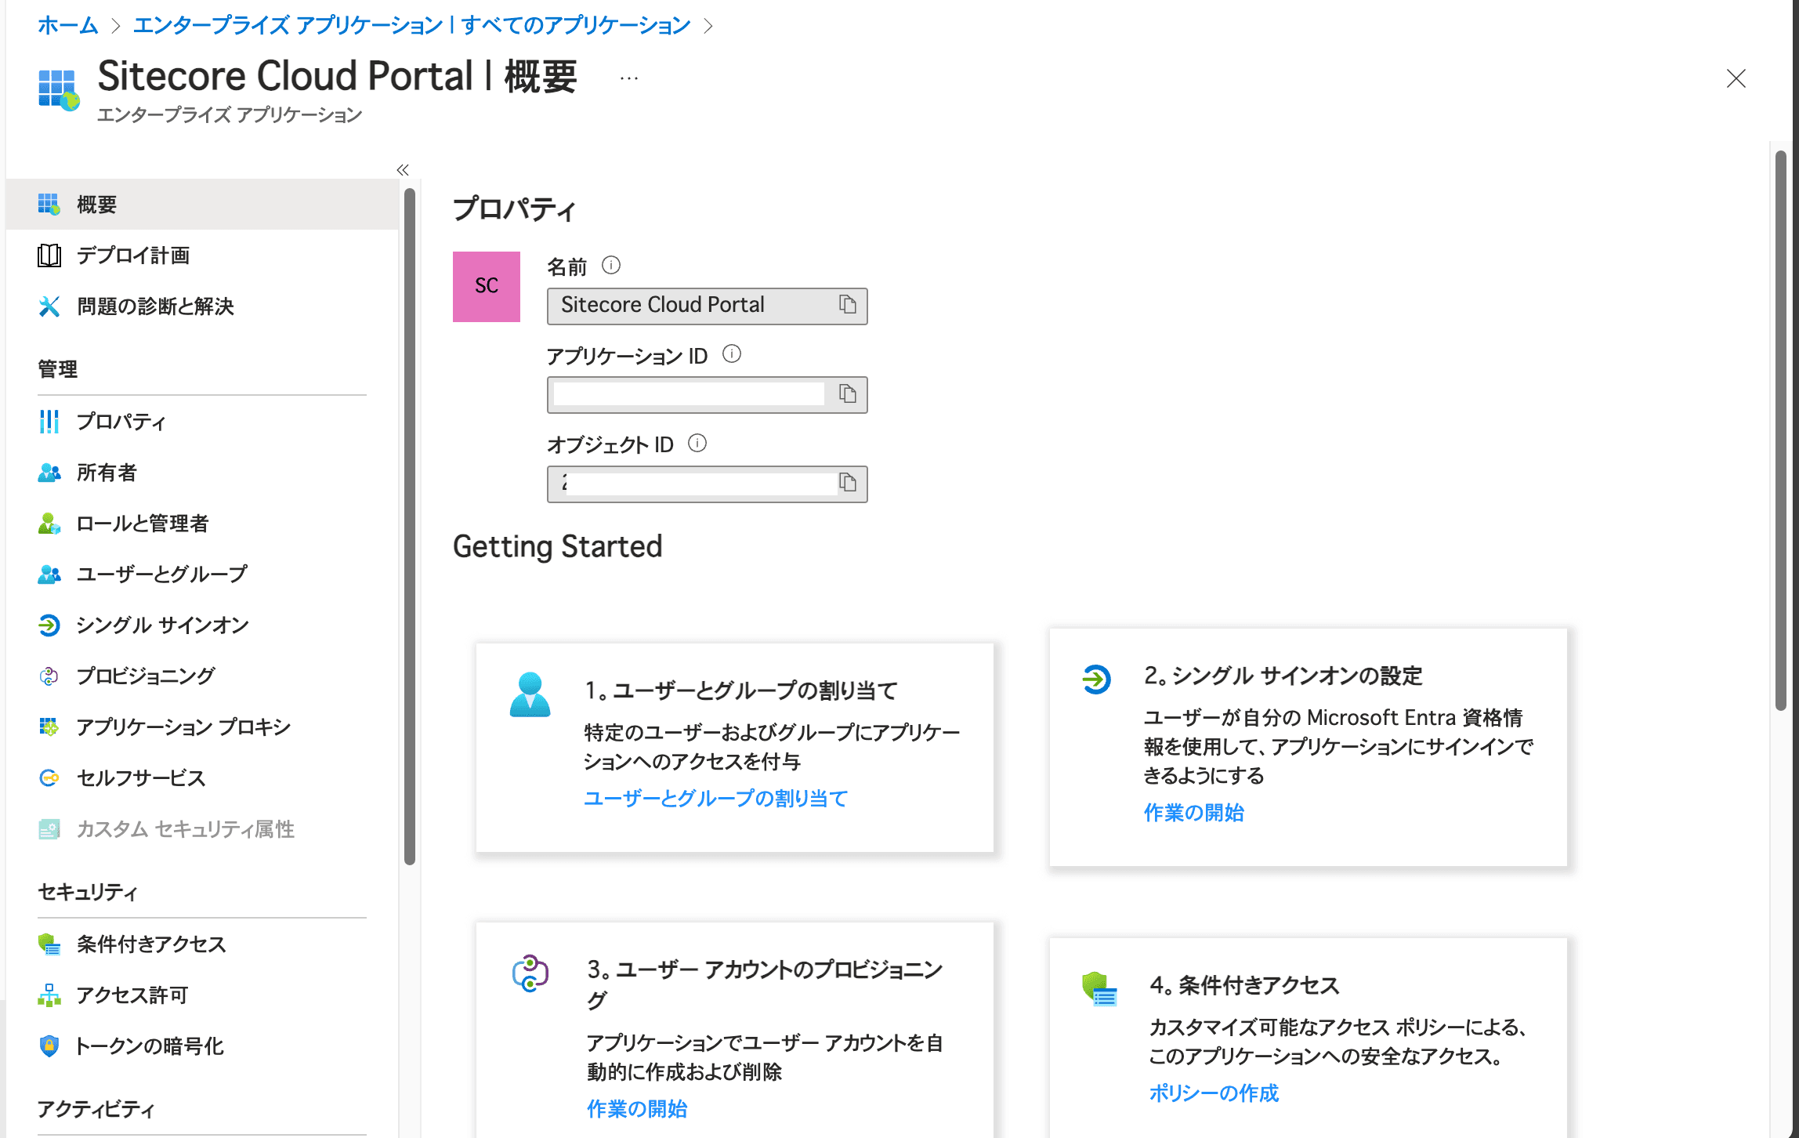Click 作業の開始 under single sign-on card

(x=1193, y=812)
